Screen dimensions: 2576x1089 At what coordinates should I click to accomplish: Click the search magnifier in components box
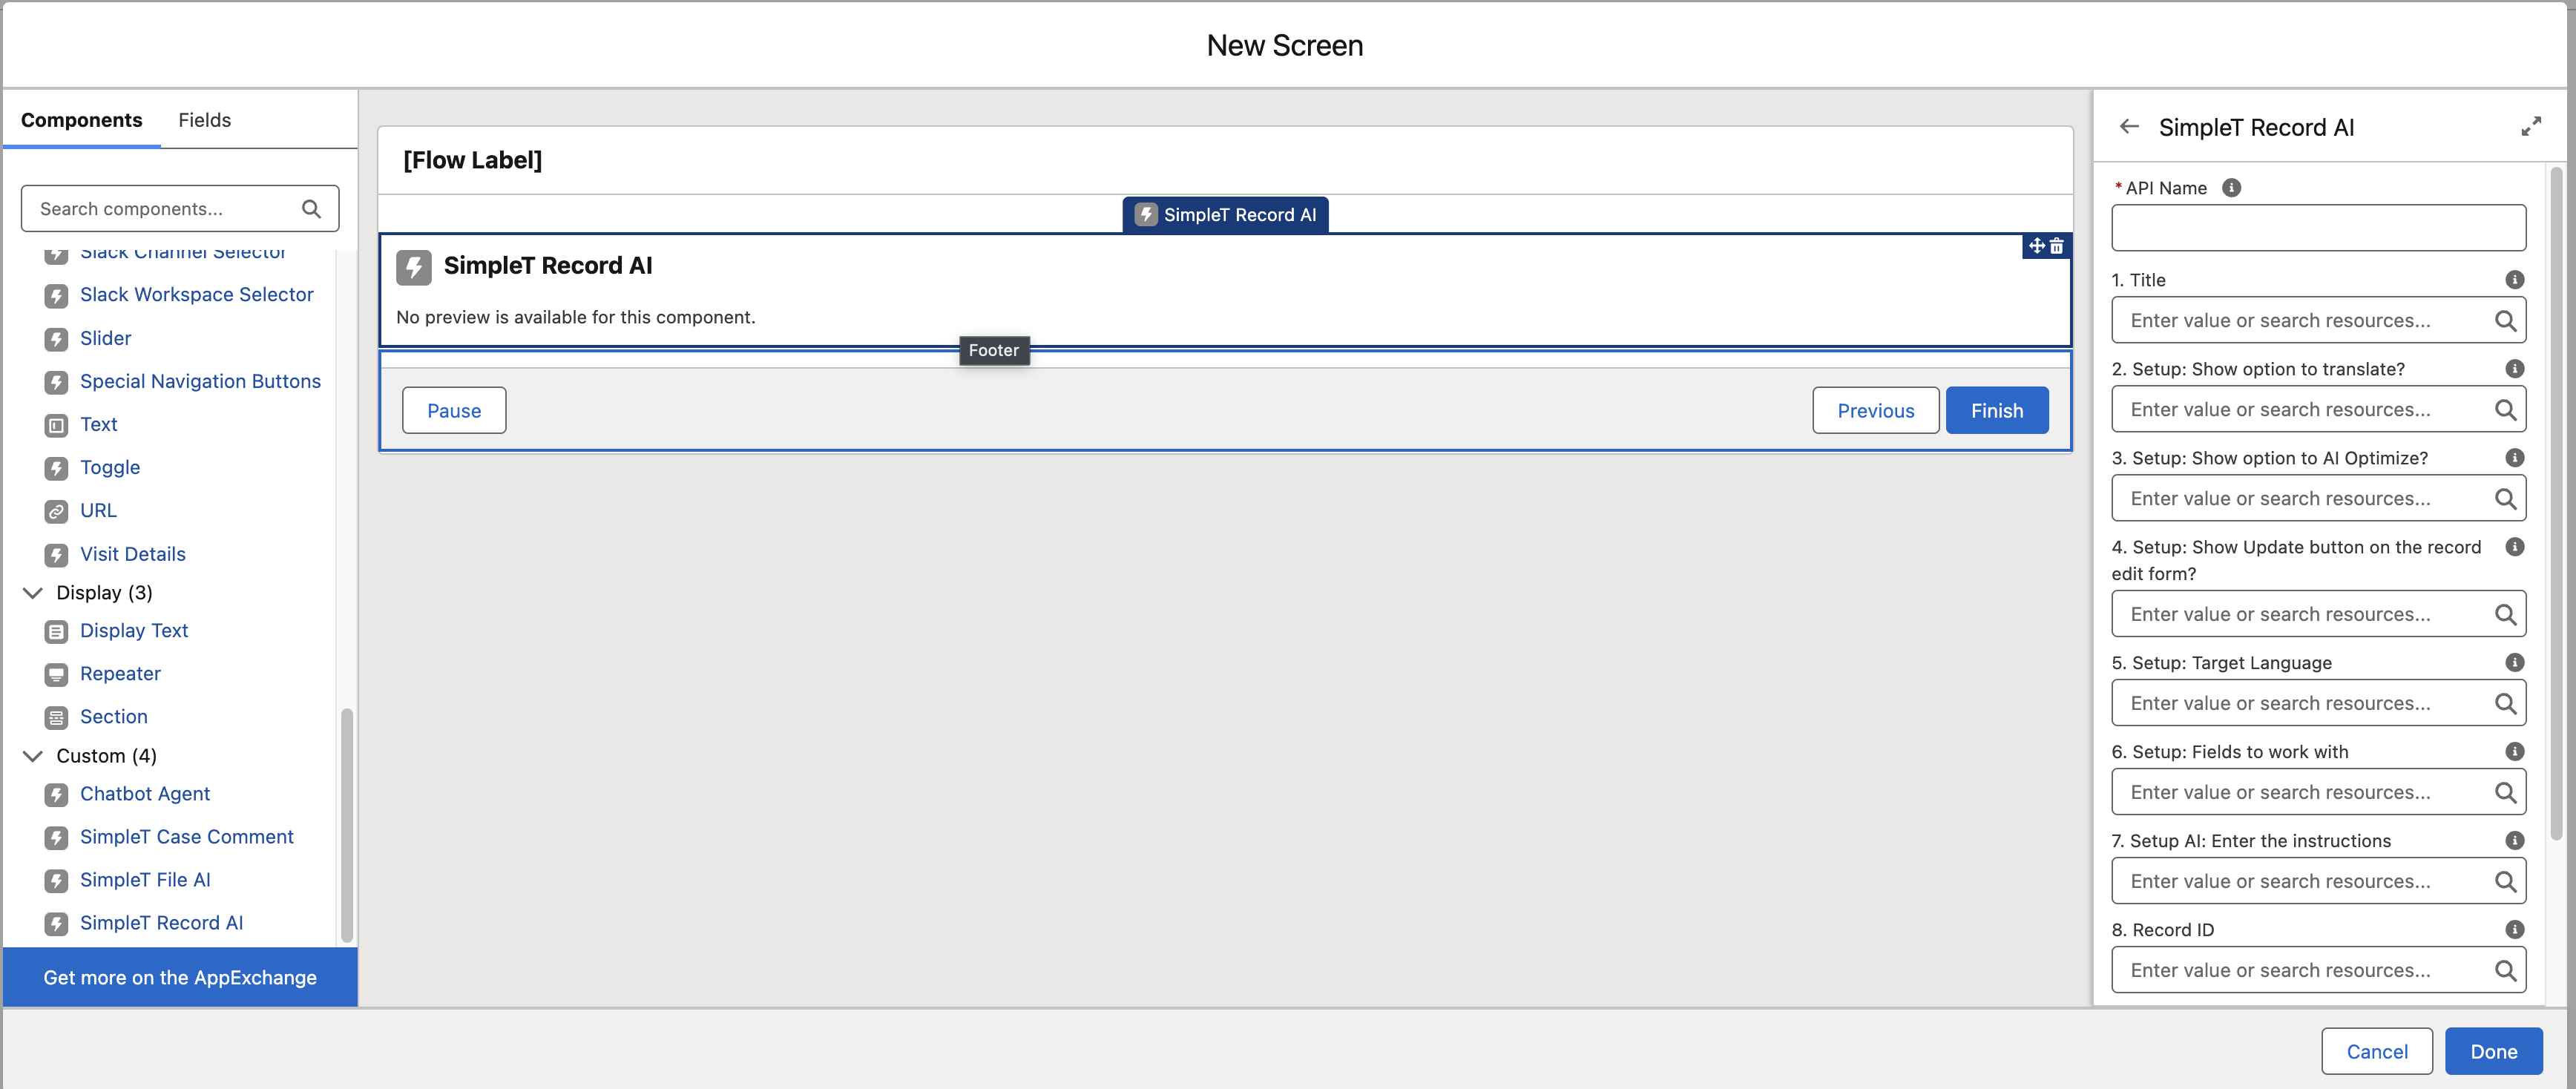(311, 209)
